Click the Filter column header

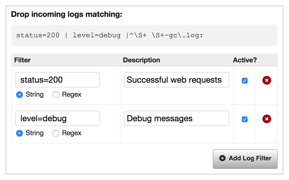coord(23,60)
